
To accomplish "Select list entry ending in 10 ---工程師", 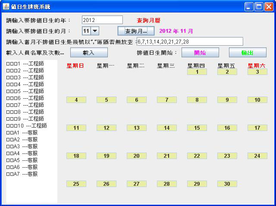I will click(31, 125).
